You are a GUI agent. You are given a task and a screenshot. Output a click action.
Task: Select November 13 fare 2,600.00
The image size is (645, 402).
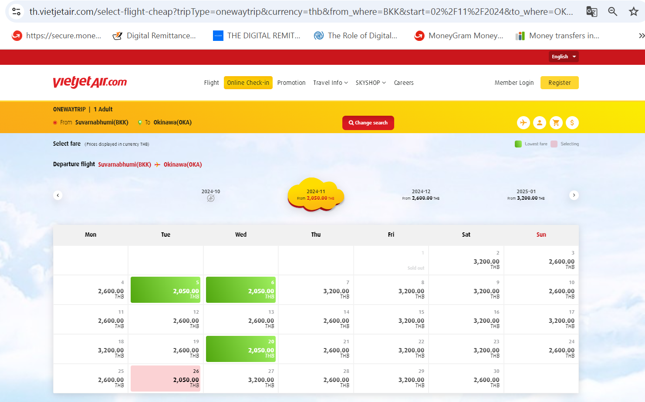tap(241, 319)
